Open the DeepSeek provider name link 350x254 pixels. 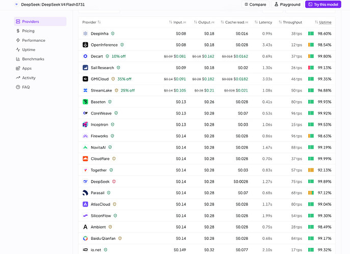[x=100, y=182]
